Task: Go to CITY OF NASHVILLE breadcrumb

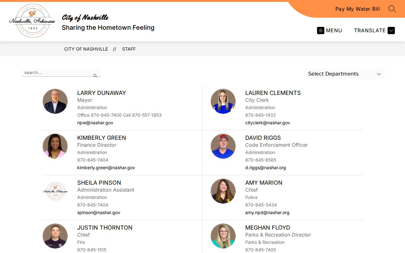Action: tap(86, 49)
